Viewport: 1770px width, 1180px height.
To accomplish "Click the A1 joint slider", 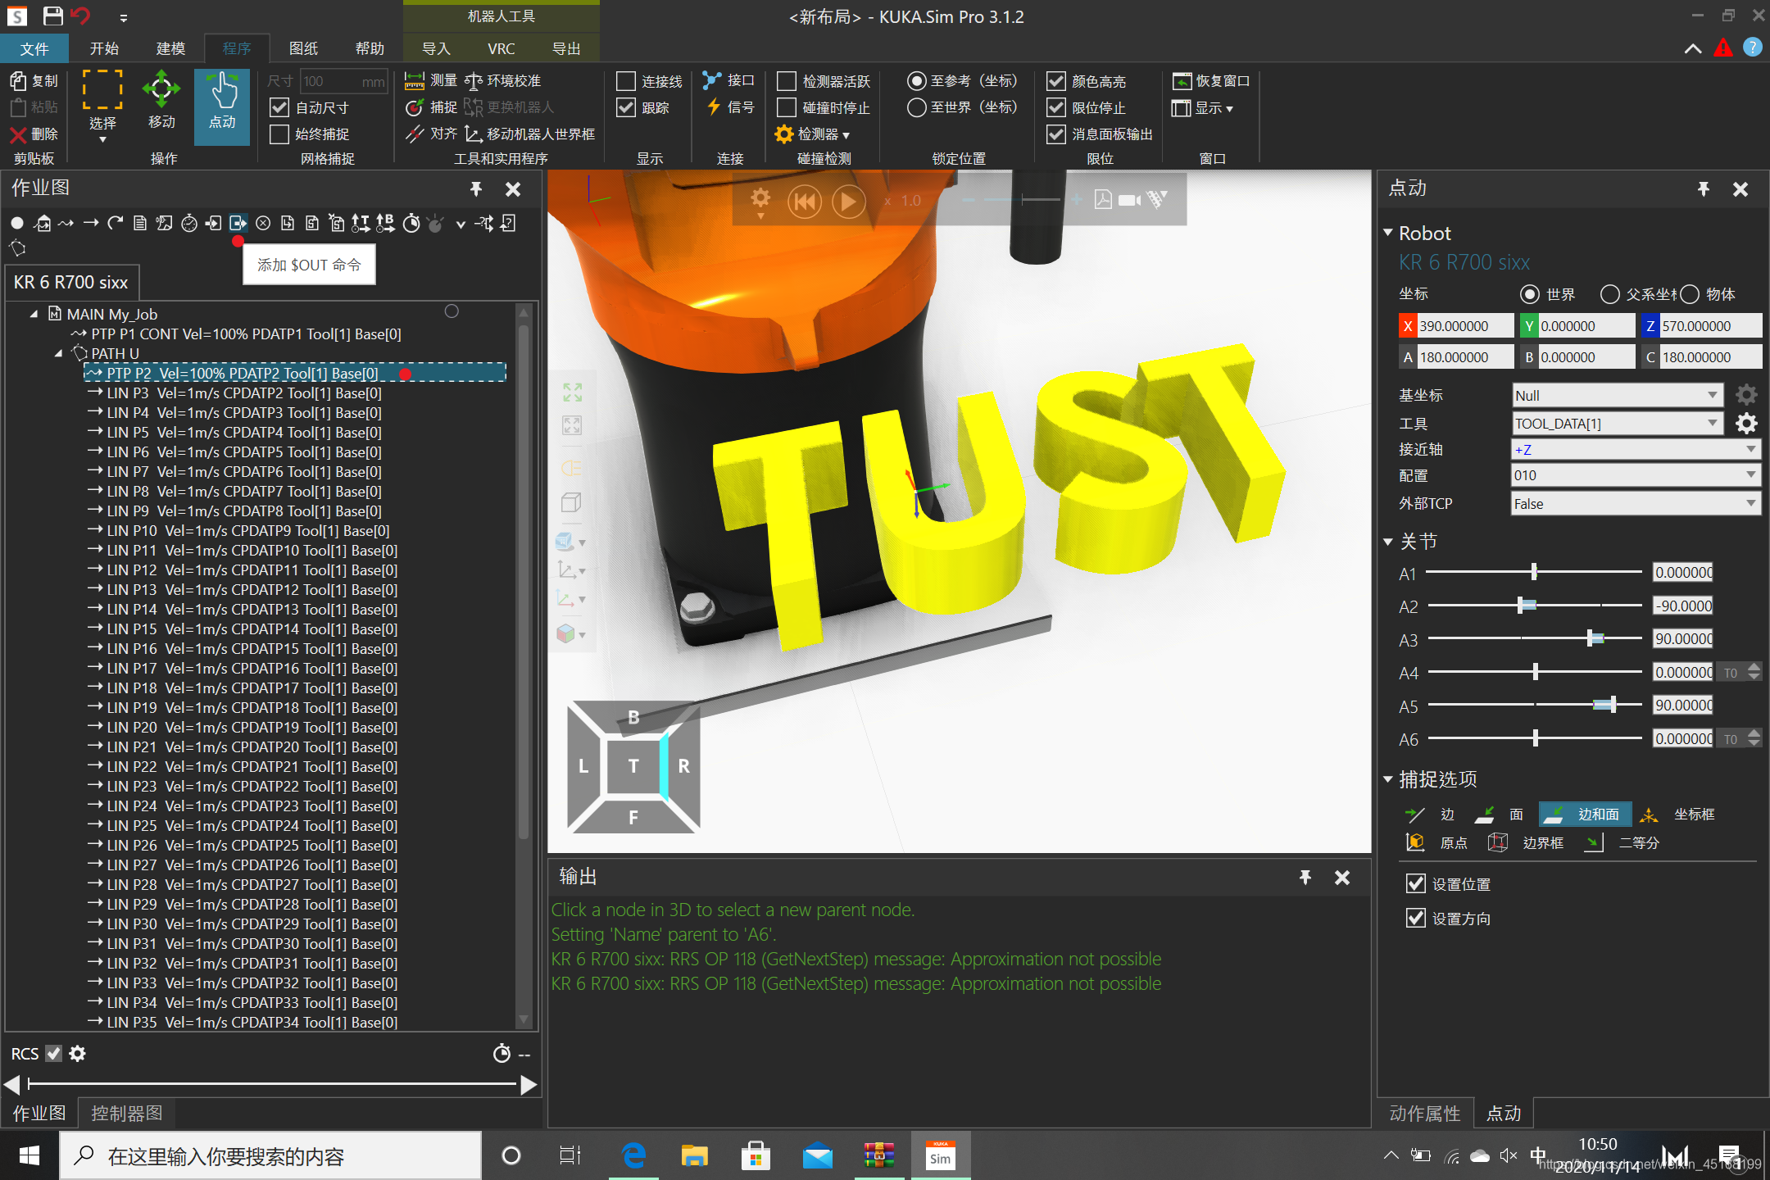I will click(x=1533, y=572).
